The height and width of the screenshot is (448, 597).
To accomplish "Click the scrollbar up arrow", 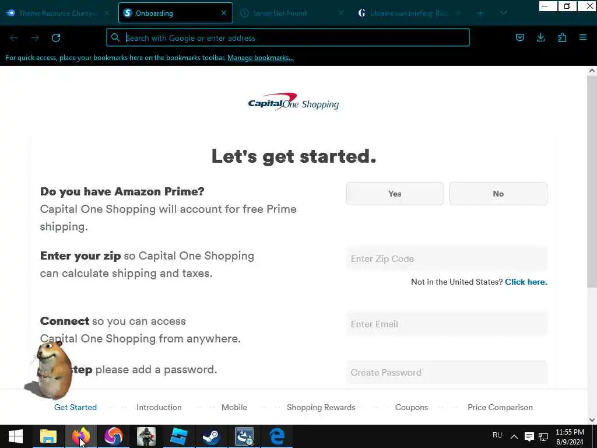I will 592,71.
